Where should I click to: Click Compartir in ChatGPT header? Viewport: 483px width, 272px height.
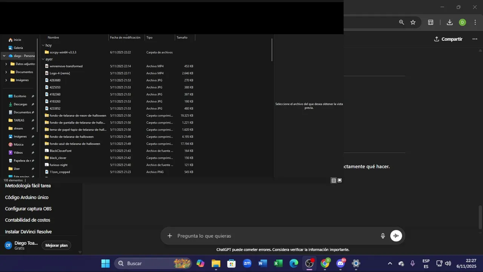click(448, 39)
